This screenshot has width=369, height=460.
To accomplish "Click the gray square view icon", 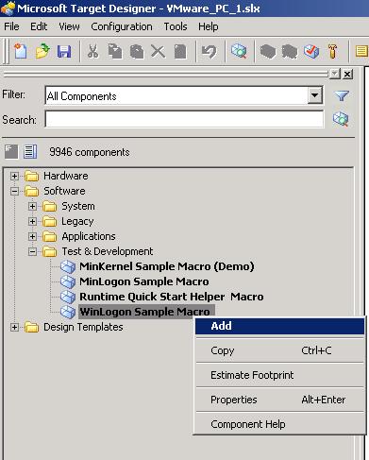I will [x=11, y=152].
